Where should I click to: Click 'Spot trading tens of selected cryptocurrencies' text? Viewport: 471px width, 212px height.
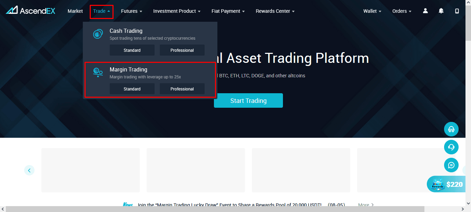point(153,38)
